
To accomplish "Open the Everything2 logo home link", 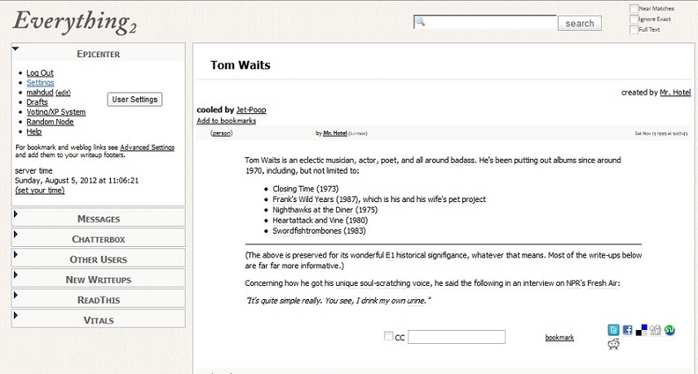I will (75, 21).
